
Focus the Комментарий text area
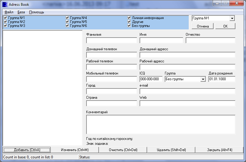[160, 124]
